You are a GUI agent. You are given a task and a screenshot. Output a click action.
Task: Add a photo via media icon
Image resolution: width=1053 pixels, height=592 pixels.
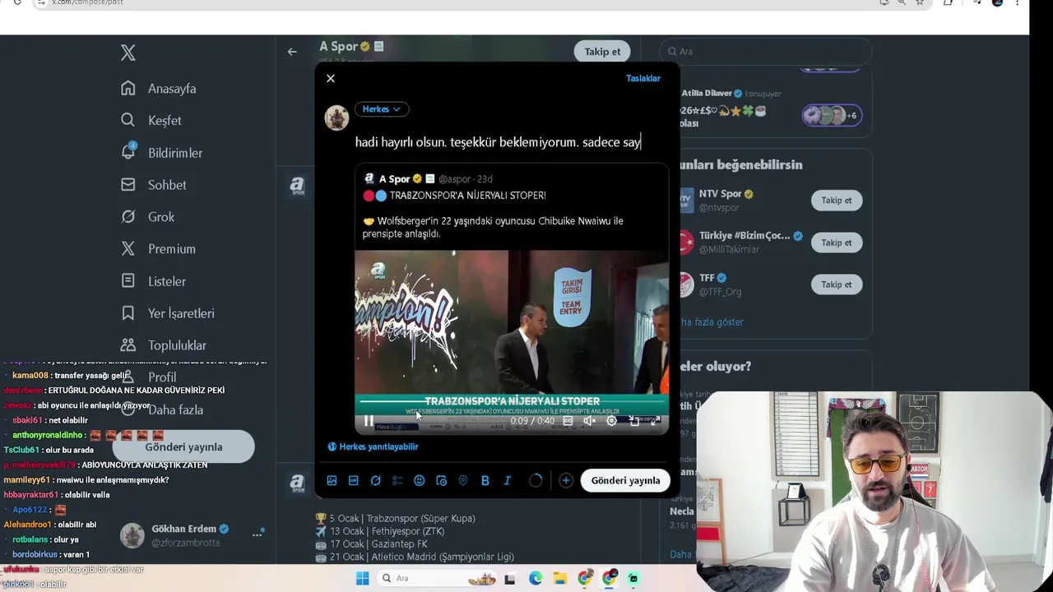pos(332,480)
